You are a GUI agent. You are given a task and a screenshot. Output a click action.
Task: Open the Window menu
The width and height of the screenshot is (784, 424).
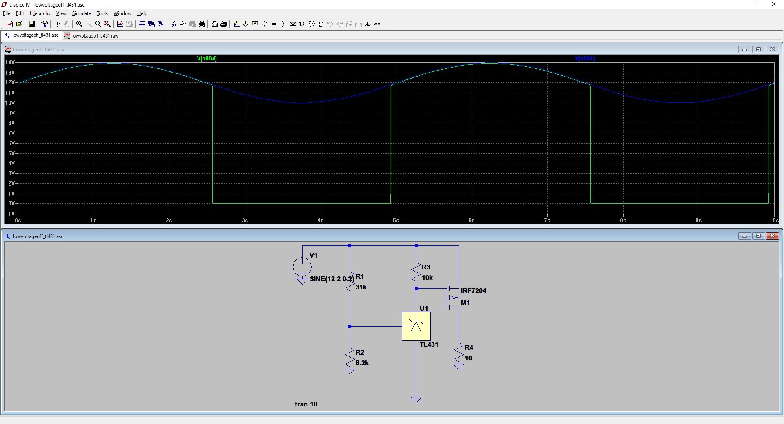pos(122,13)
